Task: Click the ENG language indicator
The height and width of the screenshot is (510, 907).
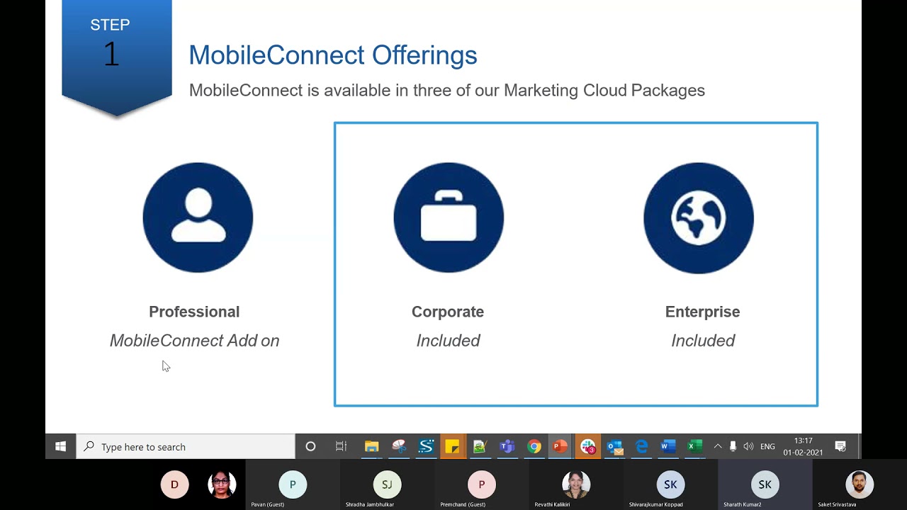Action: [767, 447]
